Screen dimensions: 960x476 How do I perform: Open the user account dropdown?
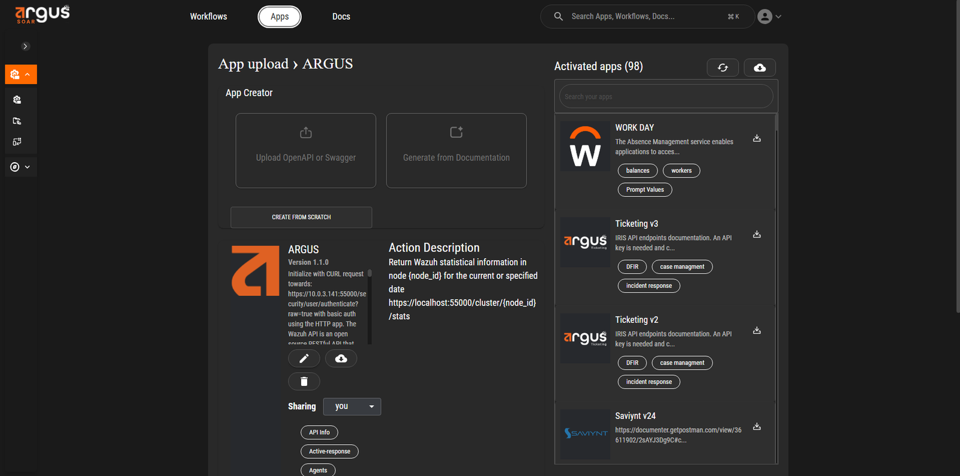click(769, 17)
